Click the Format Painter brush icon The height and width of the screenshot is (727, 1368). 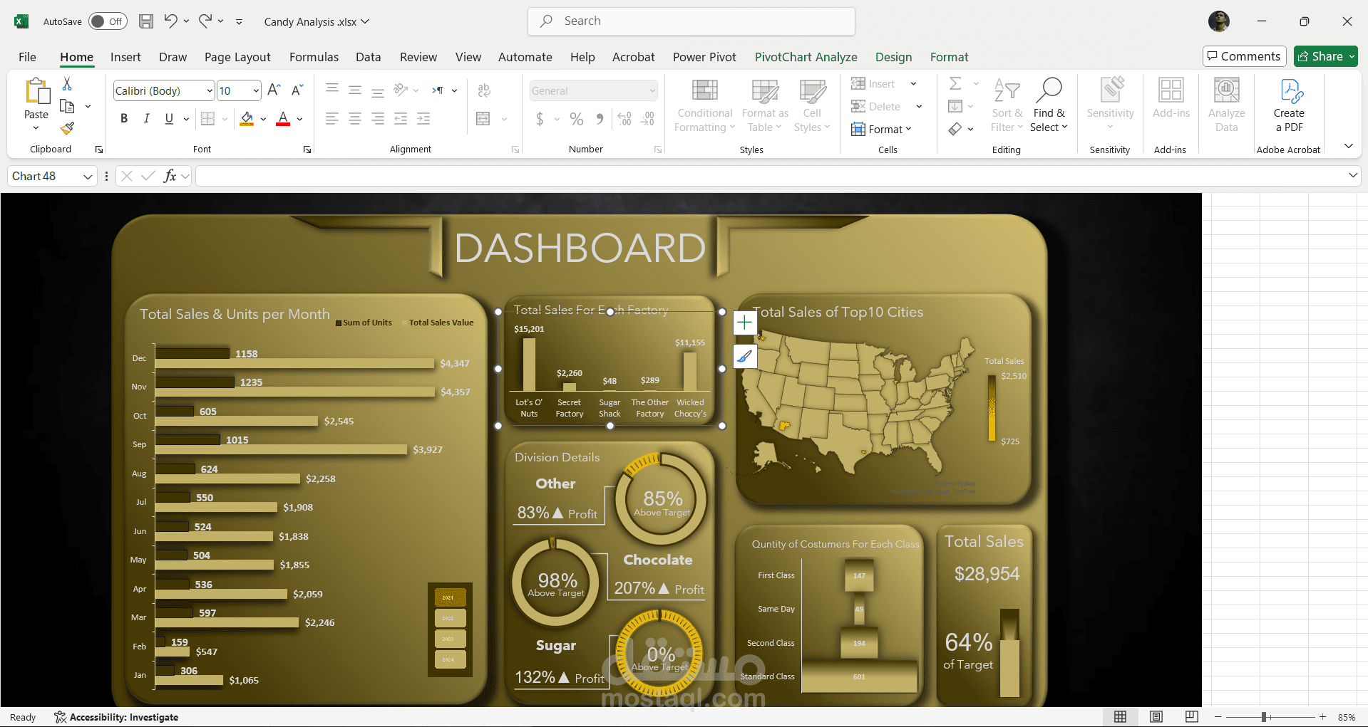pos(67,129)
